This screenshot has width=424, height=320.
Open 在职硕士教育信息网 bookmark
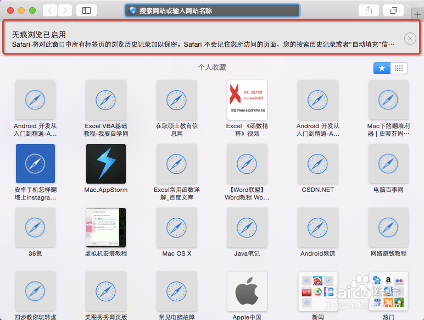point(177,109)
